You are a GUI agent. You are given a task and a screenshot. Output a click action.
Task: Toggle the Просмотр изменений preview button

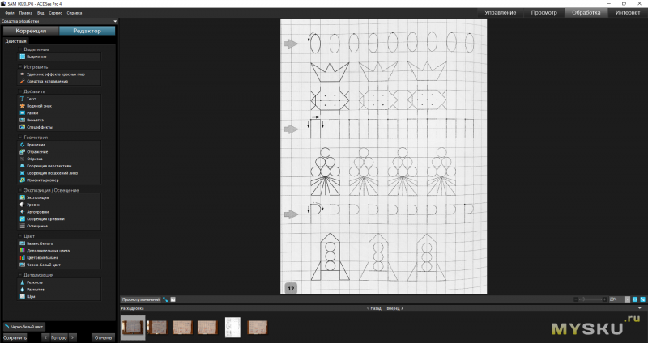[140, 299]
